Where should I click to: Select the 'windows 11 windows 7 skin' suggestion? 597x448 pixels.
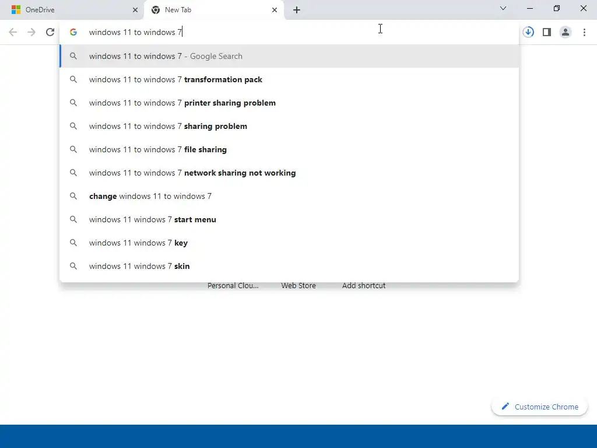pyautogui.click(x=289, y=266)
